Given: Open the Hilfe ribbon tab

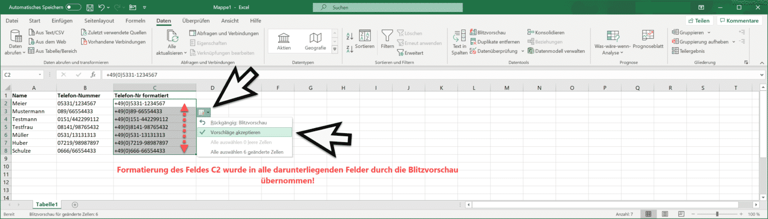Looking at the screenshot, I should click(x=255, y=20).
